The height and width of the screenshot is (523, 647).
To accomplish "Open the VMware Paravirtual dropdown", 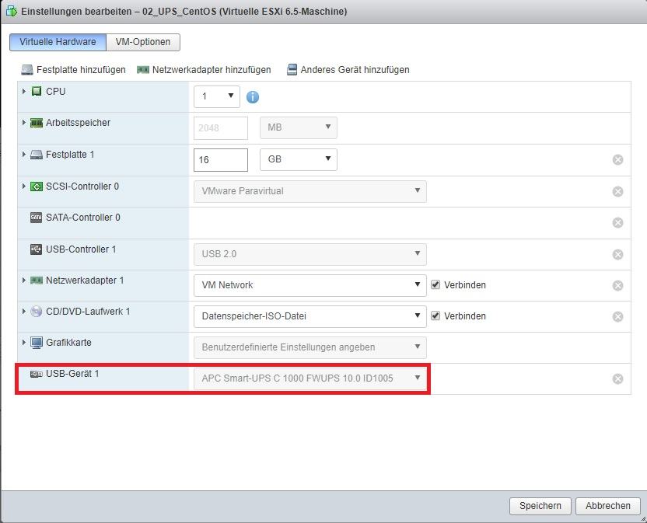I will point(310,191).
